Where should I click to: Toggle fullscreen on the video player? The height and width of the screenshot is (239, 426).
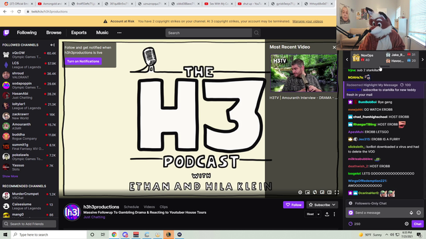click(x=337, y=193)
